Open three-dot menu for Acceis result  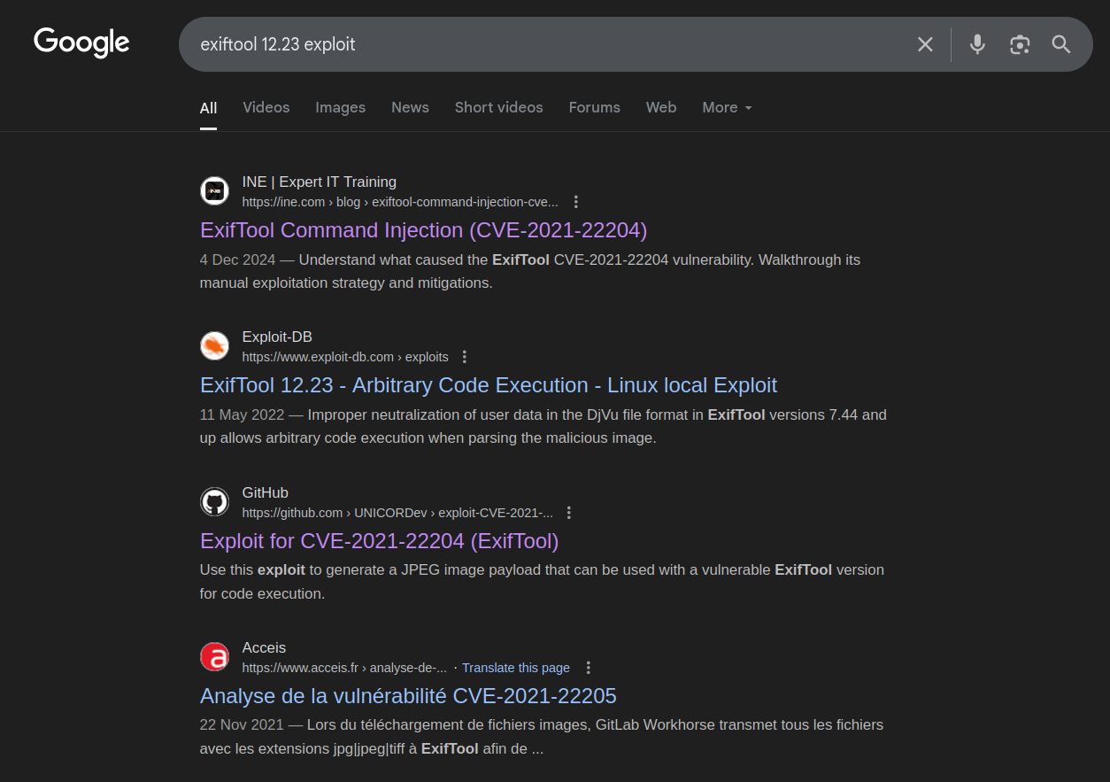tap(589, 668)
